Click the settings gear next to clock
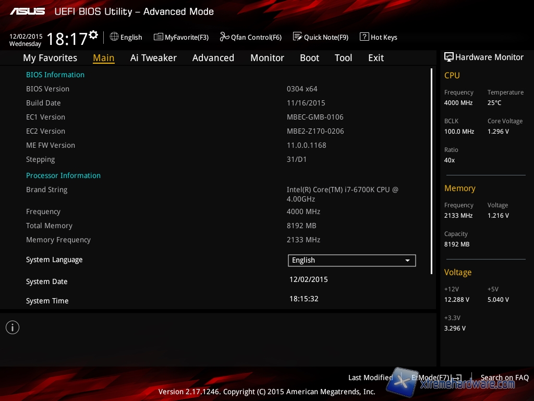The image size is (534, 401). 93,35
